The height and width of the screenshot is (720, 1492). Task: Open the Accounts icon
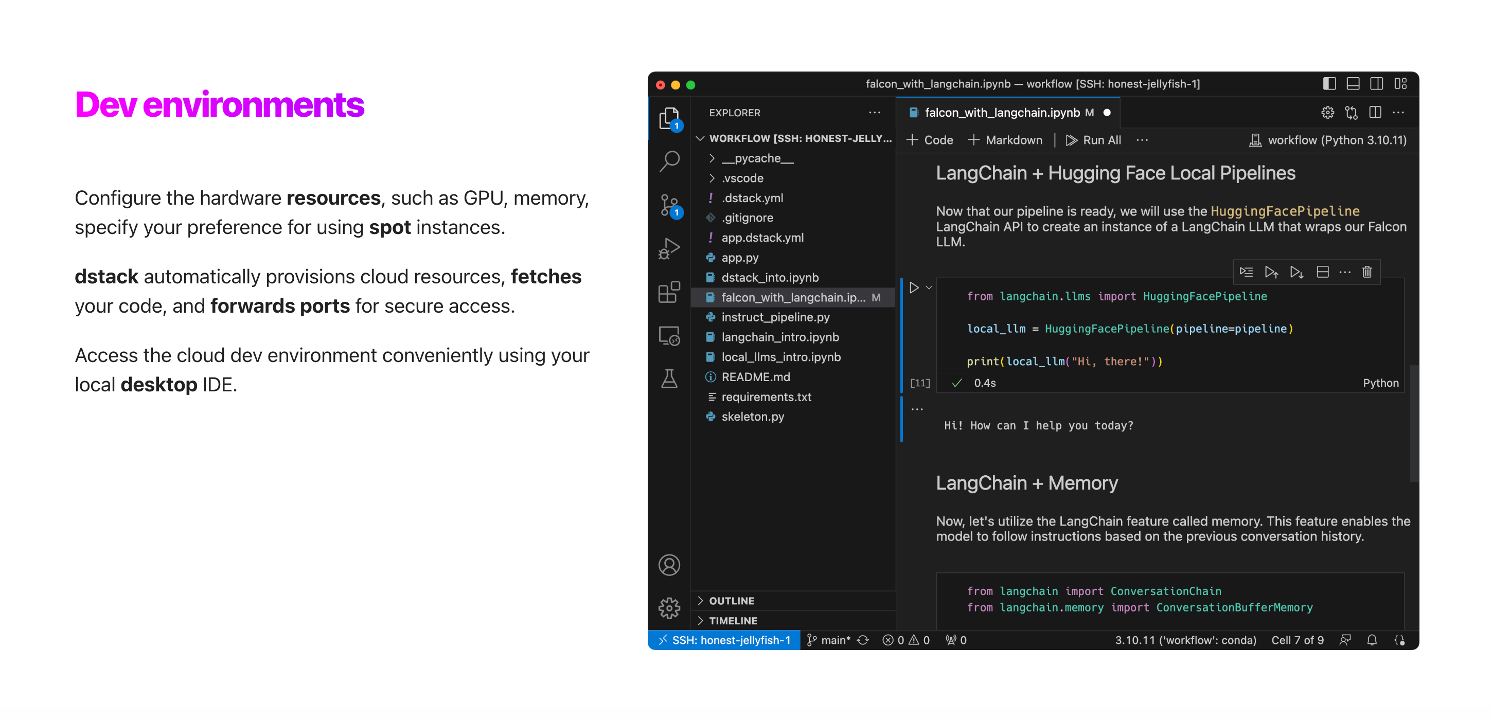pyautogui.click(x=669, y=565)
